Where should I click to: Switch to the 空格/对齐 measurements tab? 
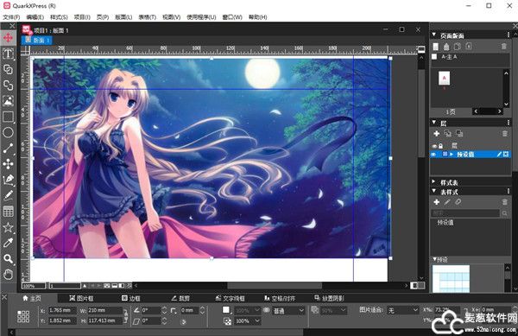coord(279,298)
